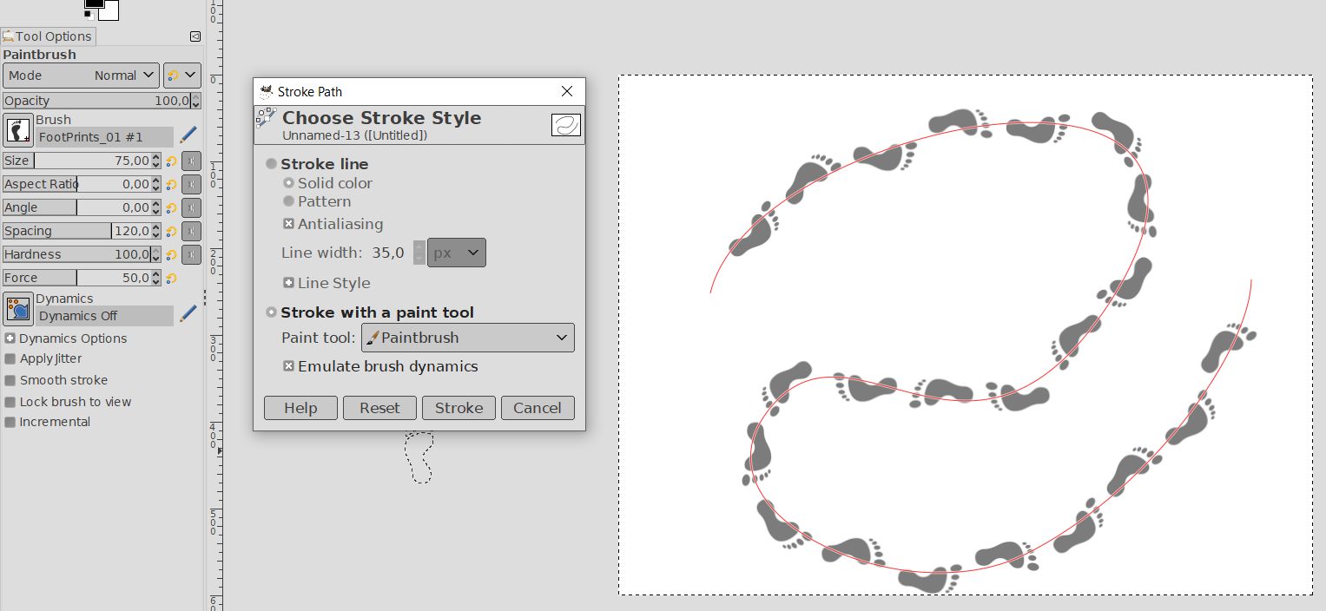Open the Dynamics picker icon
The image size is (1326, 611).
(18, 309)
